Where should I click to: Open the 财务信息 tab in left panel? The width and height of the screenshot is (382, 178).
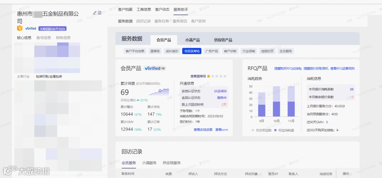click(x=63, y=38)
